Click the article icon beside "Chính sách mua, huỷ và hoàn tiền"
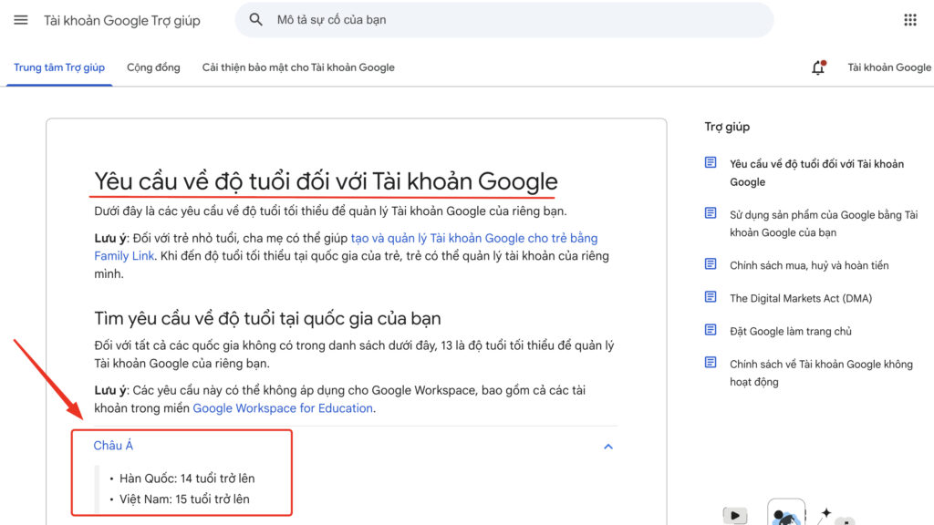The width and height of the screenshot is (934, 525). click(x=711, y=264)
